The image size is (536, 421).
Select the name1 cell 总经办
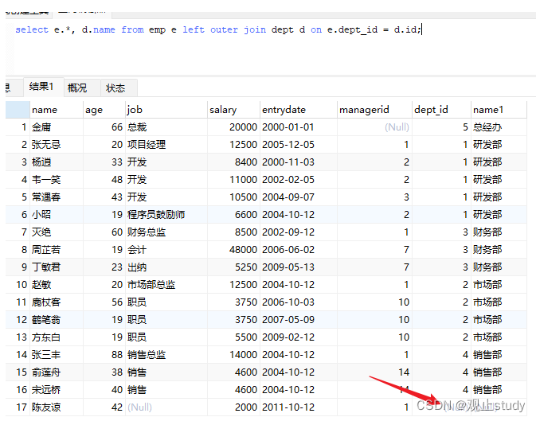click(x=499, y=127)
